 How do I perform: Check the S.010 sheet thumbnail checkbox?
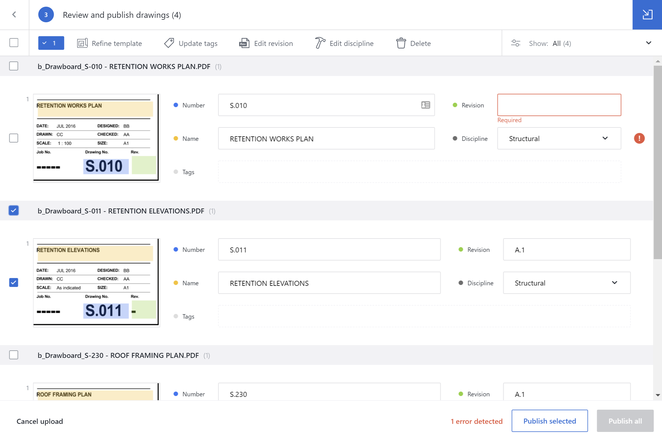coord(14,138)
